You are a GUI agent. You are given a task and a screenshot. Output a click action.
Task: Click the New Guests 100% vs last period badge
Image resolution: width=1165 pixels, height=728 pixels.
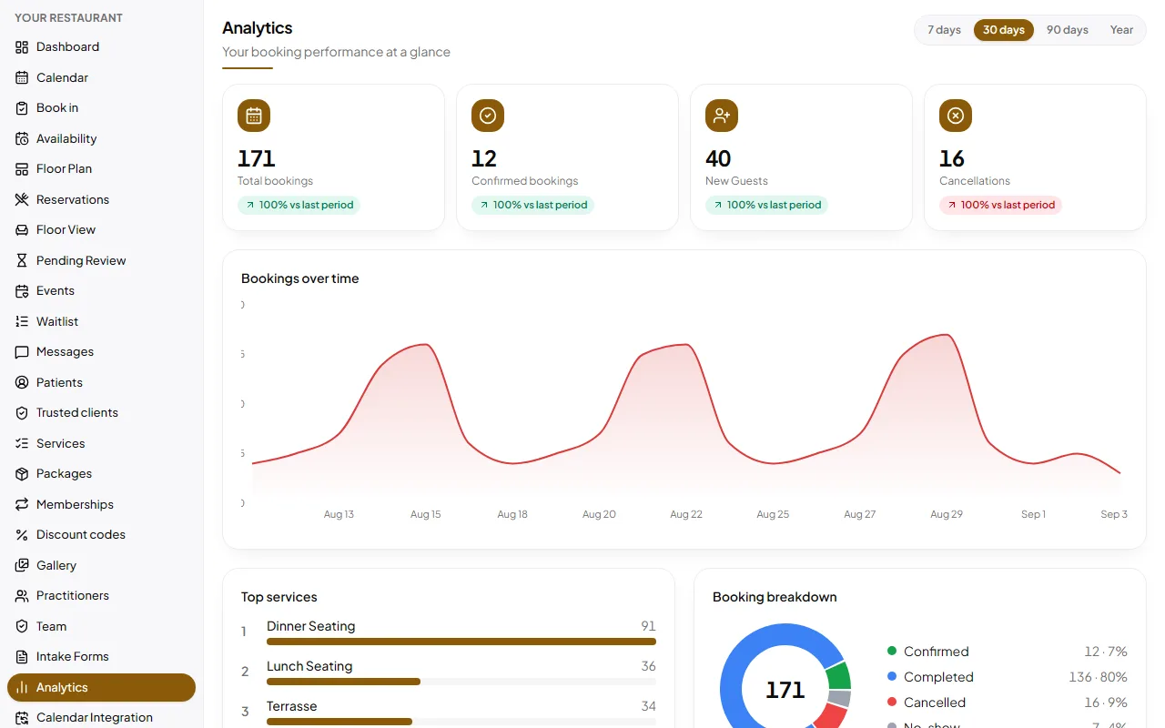coord(766,205)
